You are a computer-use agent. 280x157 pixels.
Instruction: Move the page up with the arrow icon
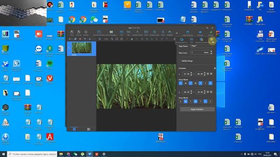pyautogui.click(x=85, y=39)
